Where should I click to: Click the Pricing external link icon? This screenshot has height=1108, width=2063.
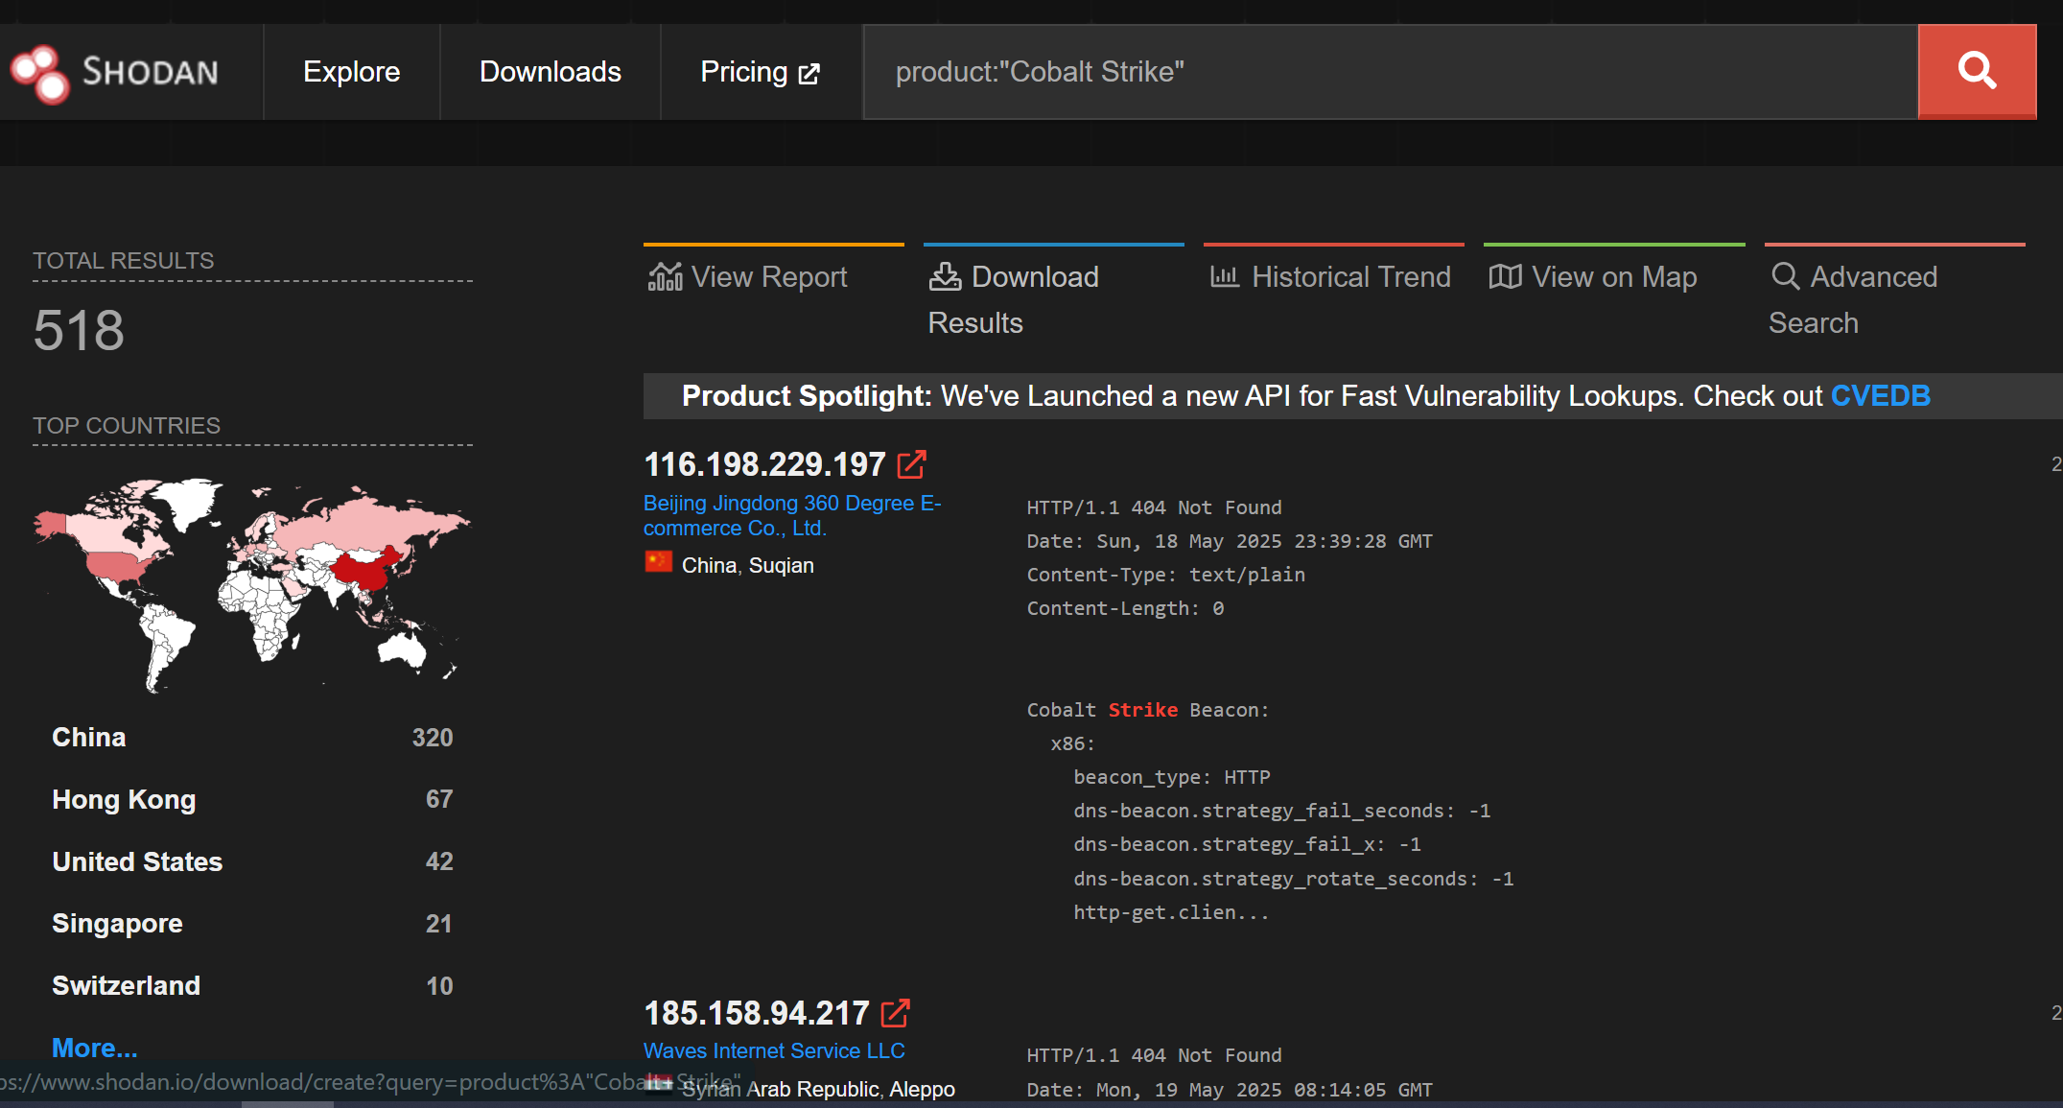tap(809, 74)
